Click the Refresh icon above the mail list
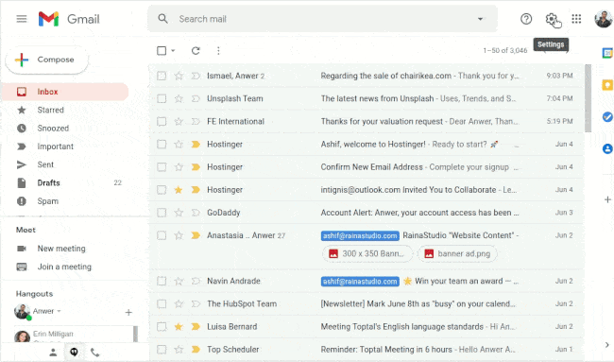This screenshot has width=614, height=362. coord(196,50)
